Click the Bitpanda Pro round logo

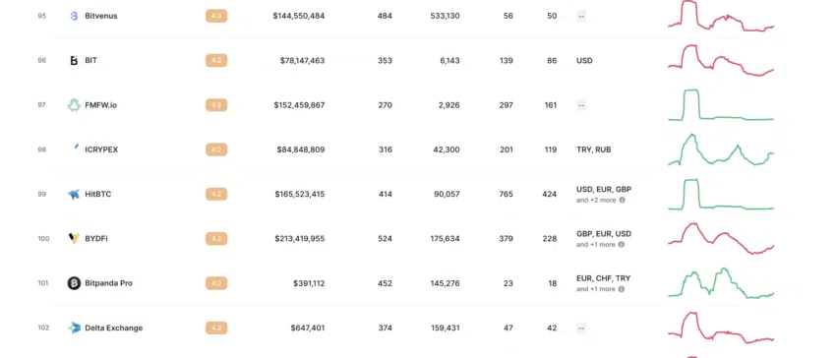pyautogui.click(x=74, y=283)
